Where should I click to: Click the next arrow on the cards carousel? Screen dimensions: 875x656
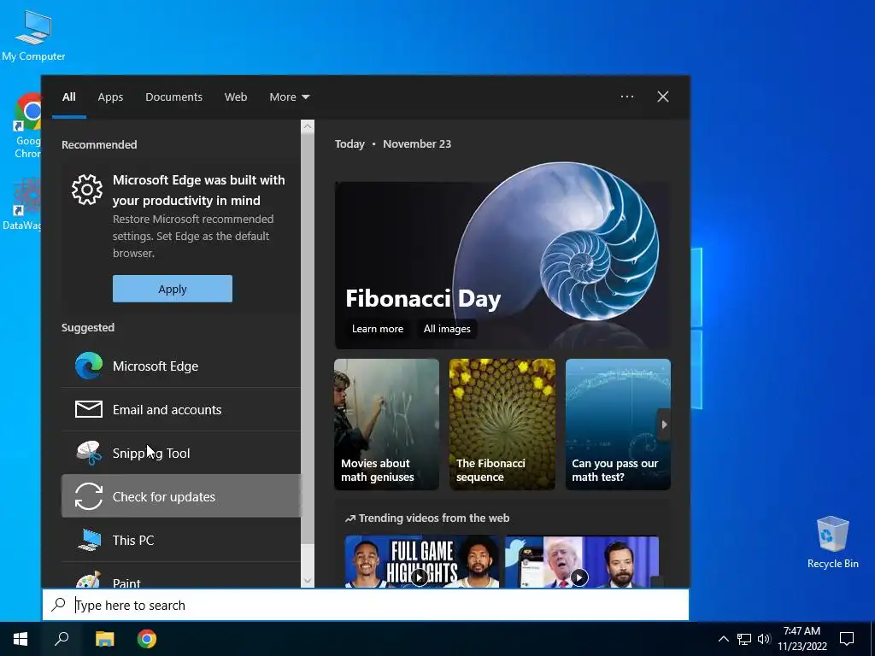click(x=664, y=425)
